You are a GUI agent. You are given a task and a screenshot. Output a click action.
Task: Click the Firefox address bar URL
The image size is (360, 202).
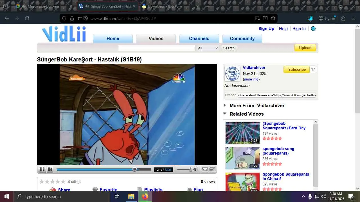coord(123,19)
